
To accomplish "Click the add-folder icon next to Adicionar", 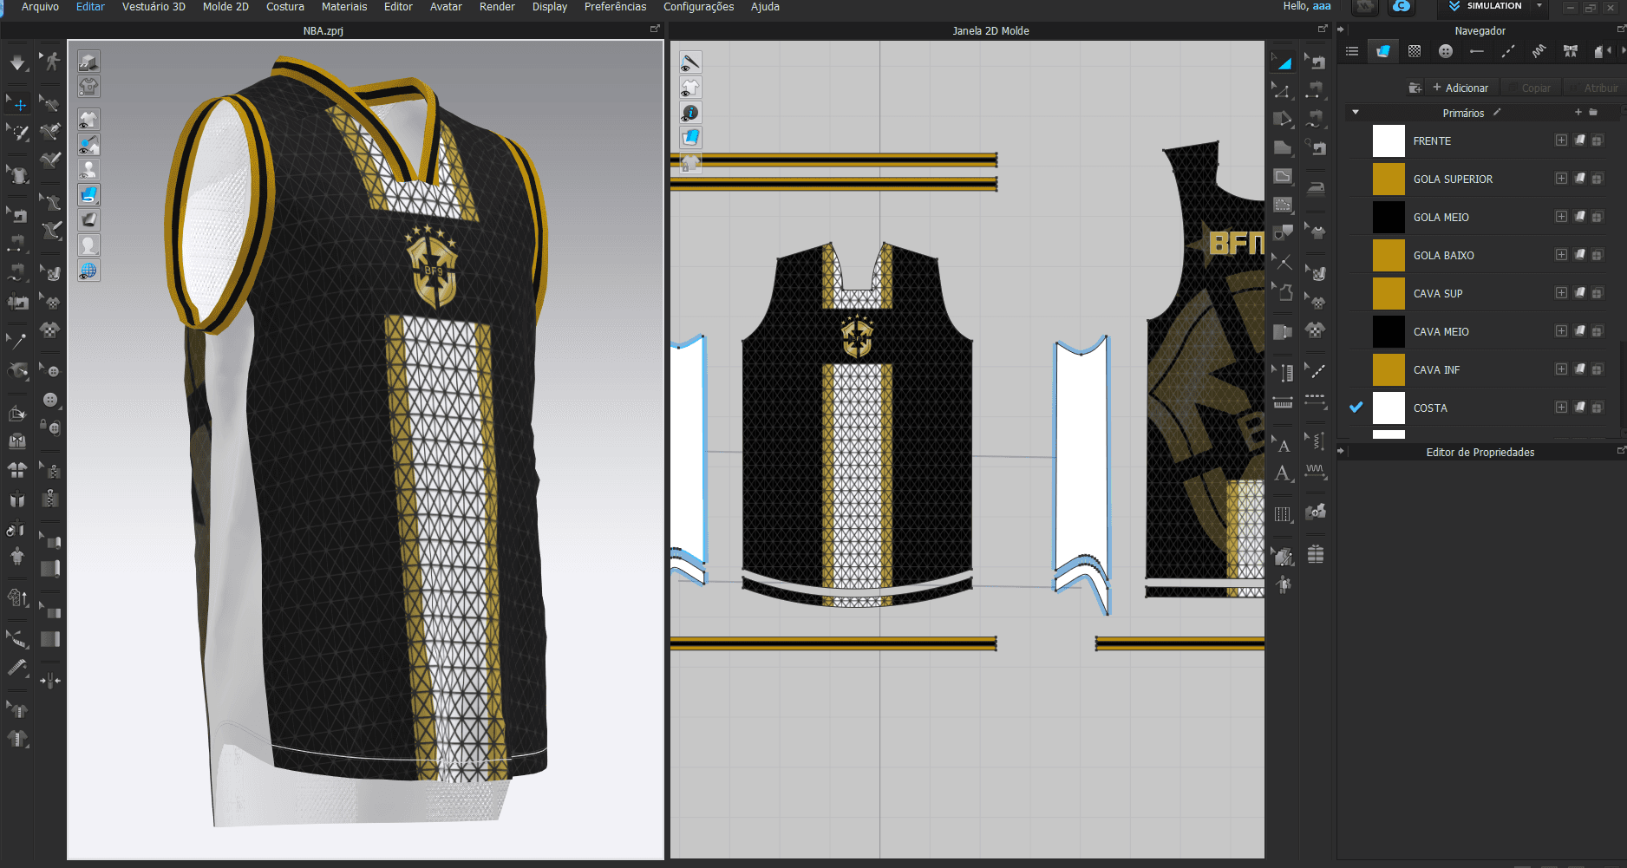I will (1415, 88).
